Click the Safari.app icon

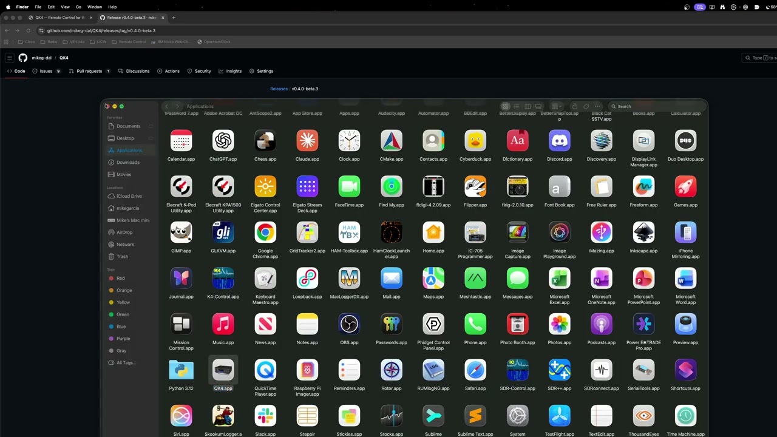coord(475,370)
